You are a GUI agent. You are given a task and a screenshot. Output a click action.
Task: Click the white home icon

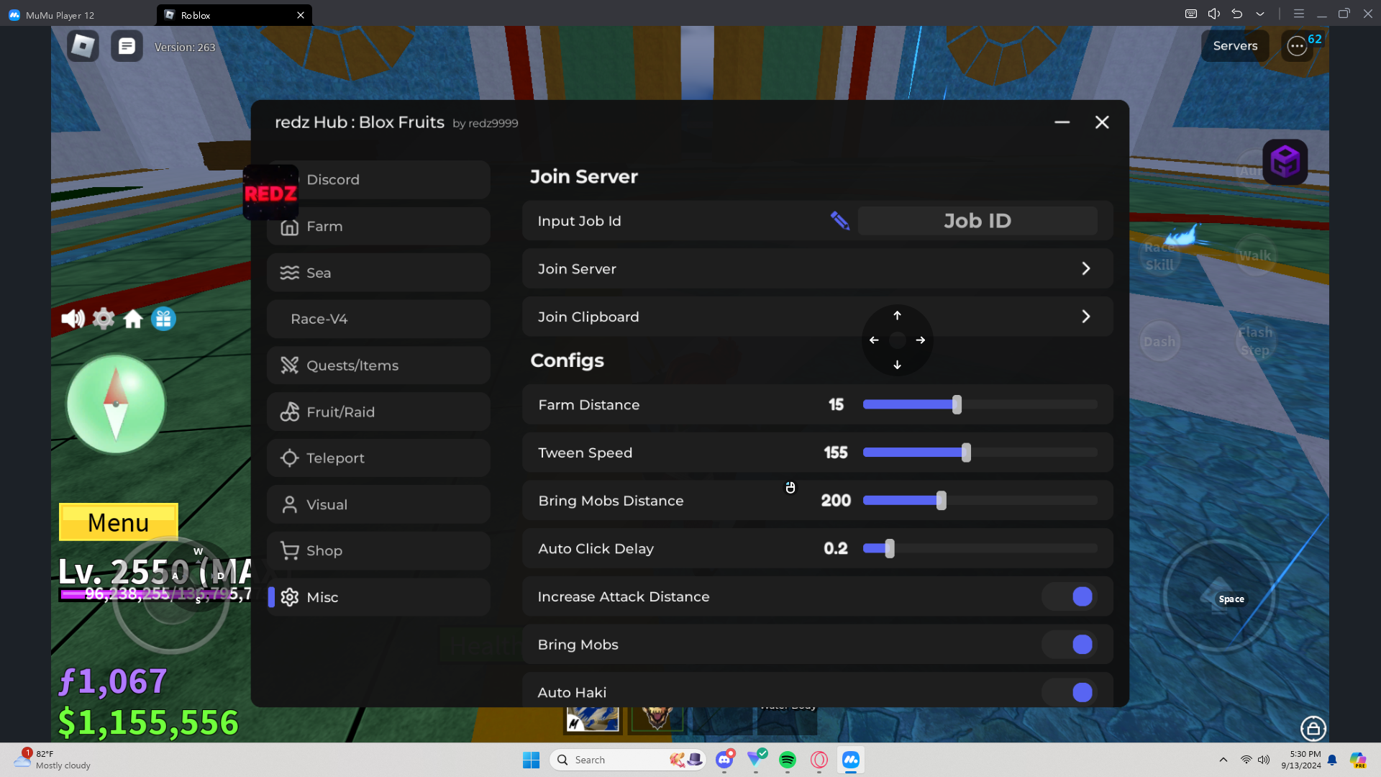click(x=133, y=318)
